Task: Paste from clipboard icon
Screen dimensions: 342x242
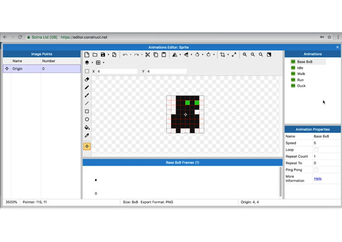Action: click(164, 55)
